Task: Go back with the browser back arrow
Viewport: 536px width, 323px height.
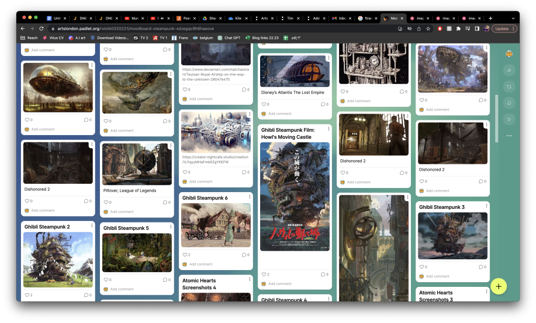Action: point(23,29)
